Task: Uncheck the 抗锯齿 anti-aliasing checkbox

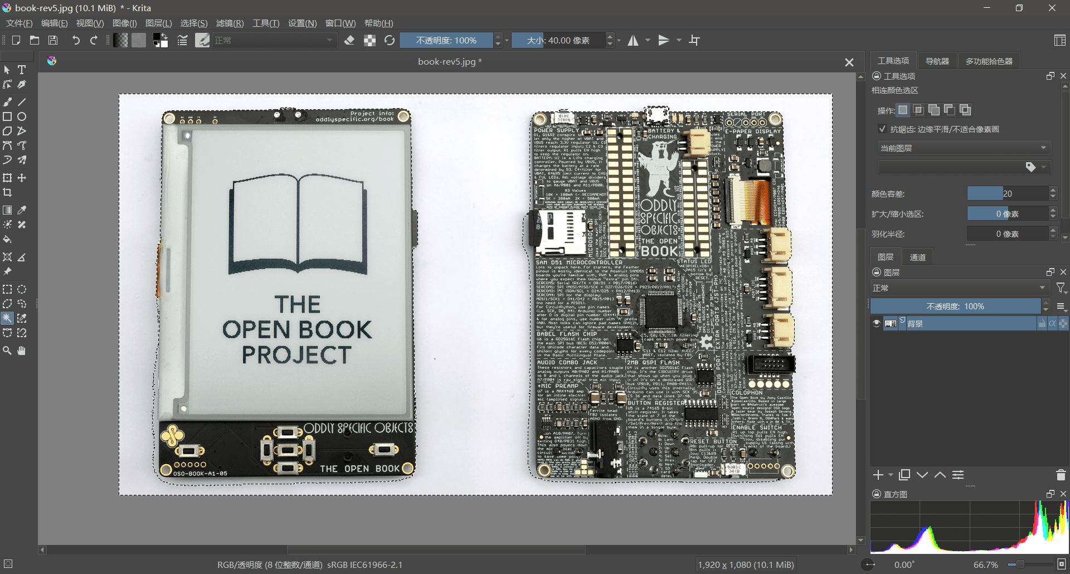Action: [882, 129]
